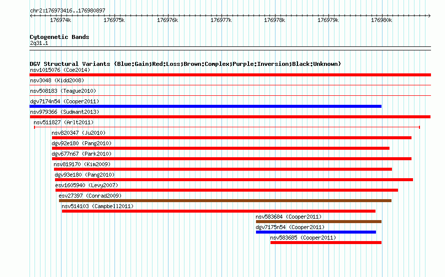
Task: Click the nsv514103 red variant bar
Action: pyautogui.click(x=218, y=211)
